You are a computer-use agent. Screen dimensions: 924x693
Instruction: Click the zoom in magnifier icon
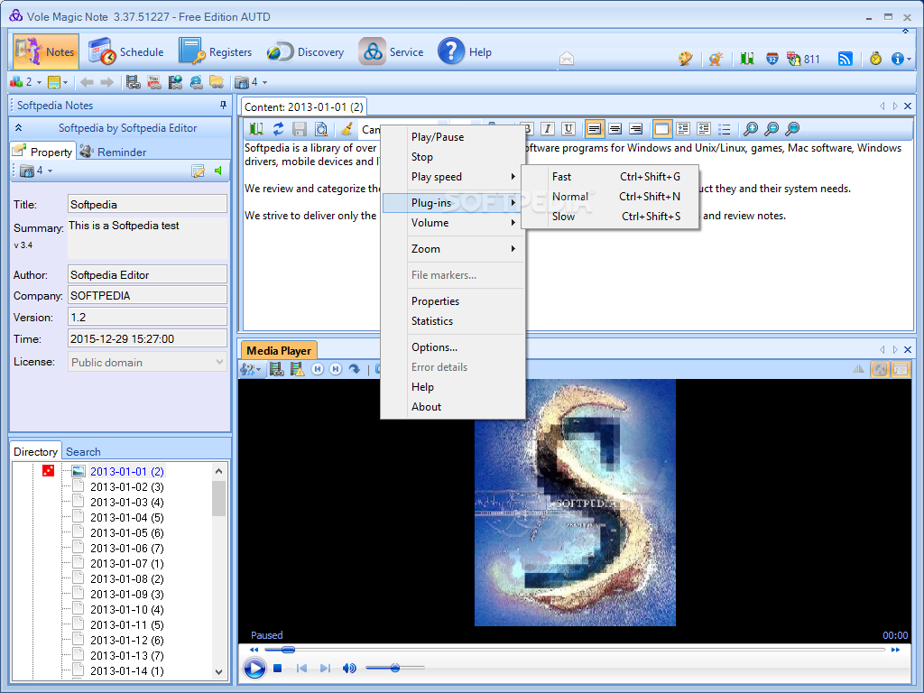[x=750, y=128]
